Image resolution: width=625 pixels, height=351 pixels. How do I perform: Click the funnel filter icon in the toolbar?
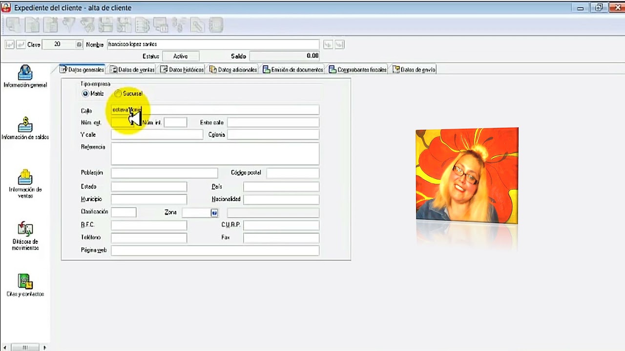[x=69, y=25]
